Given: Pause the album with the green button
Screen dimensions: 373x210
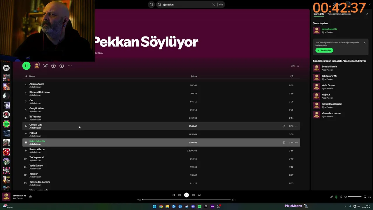Looking at the screenshot, I should 26,66.
